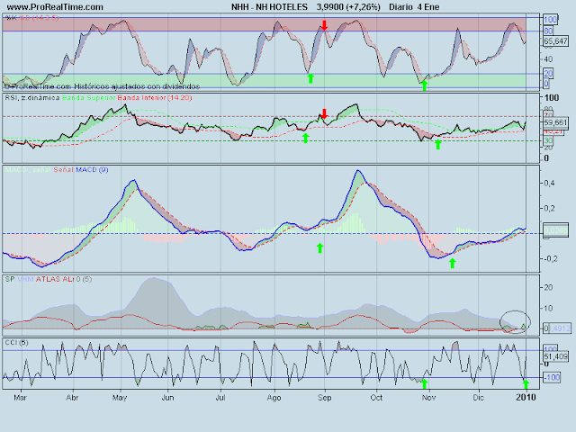Click the 65,647 stochastic value box
This screenshot has width=576, height=432.
(x=555, y=41)
